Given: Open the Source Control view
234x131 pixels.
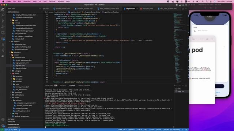Looking at the screenshot, I should click(x=3, y=21).
